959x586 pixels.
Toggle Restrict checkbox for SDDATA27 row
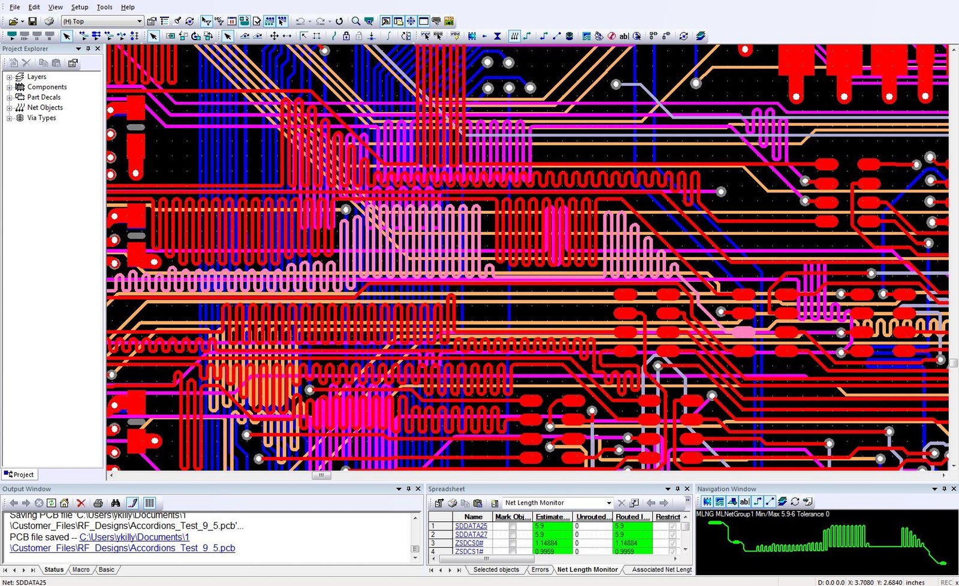[x=672, y=534]
